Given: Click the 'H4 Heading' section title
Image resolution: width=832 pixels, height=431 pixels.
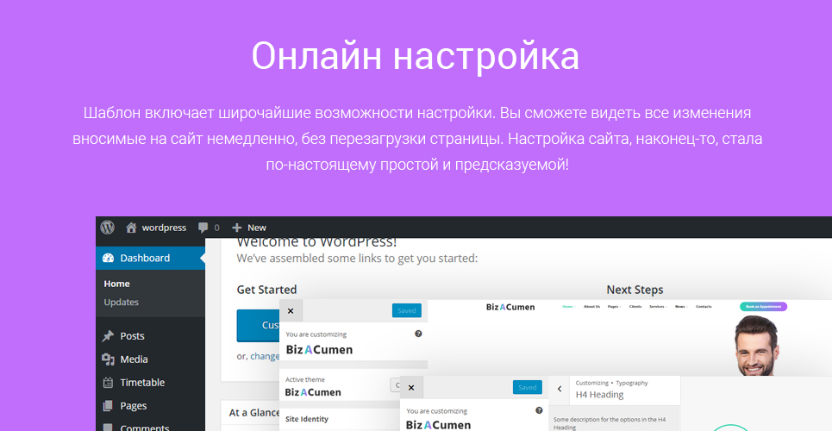Looking at the screenshot, I should 599,395.
